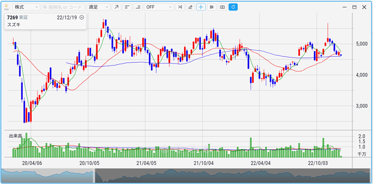This screenshot has height=184, width=373.
Task: Click the 千万 volume unit label
Action: [362, 154]
